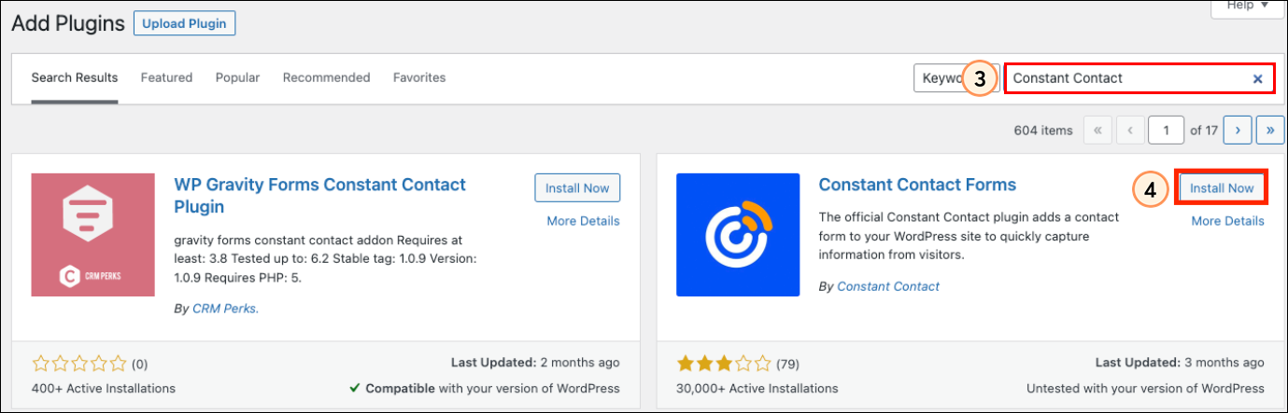1288x413 pixels.
Task: View More Details for Constant Contact Forms
Action: pyautogui.click(x=1227, y=221)
